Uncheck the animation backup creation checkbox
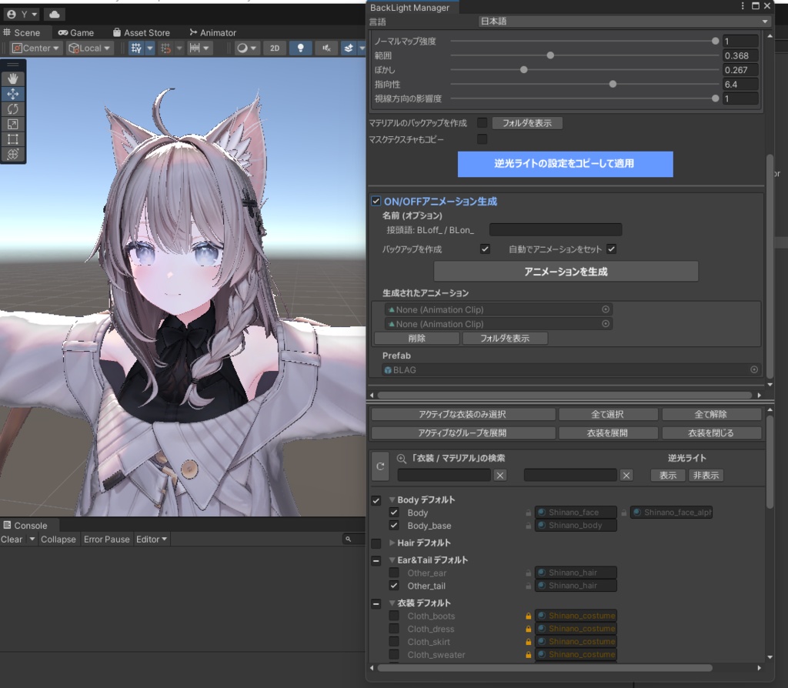The width and height of the screenshot is (788, 688). (485, 249)
